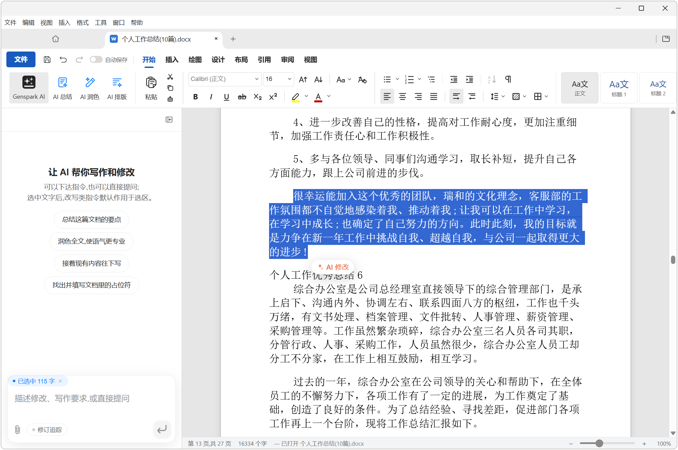Click 润色全文,使语气更专业 suggestion

click(91, 242)
